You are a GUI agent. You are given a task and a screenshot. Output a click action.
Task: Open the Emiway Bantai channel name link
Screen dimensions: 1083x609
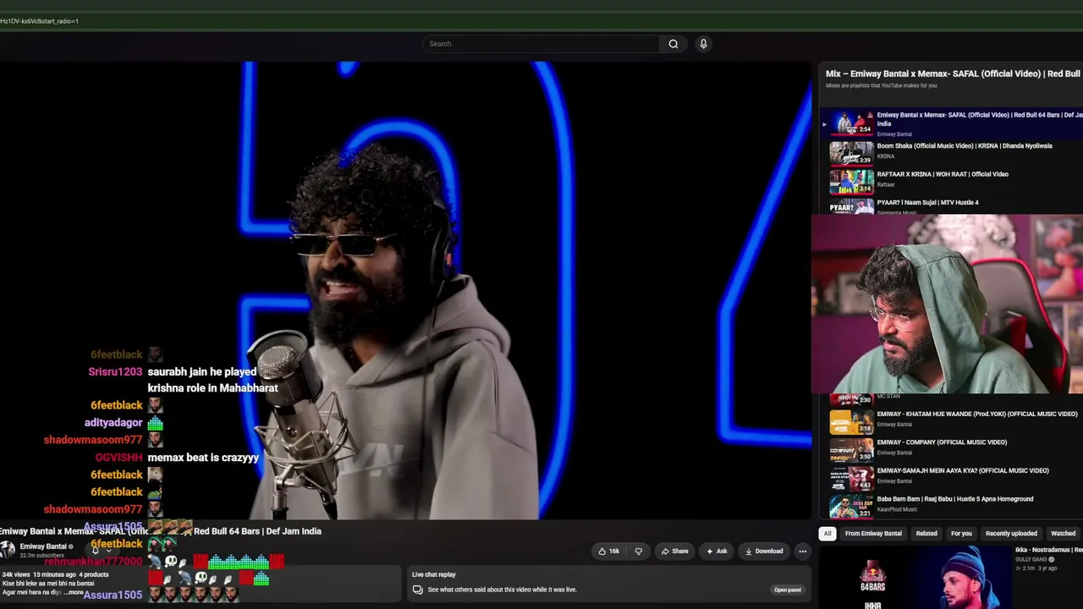pyautogui.click(x=43, y=546)
